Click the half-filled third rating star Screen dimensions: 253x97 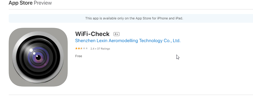click(82, 48)
